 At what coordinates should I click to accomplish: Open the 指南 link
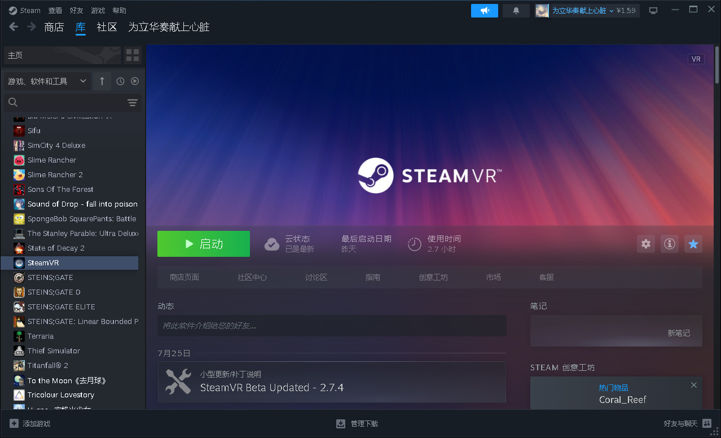[x=373, y=277]
